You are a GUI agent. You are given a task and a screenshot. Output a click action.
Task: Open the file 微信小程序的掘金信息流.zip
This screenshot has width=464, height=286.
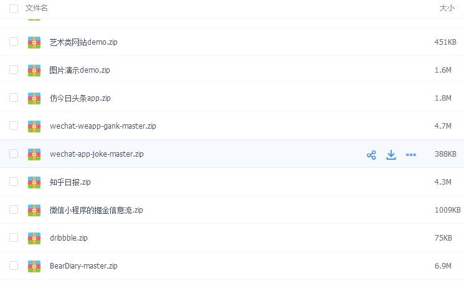pos(96,210)
